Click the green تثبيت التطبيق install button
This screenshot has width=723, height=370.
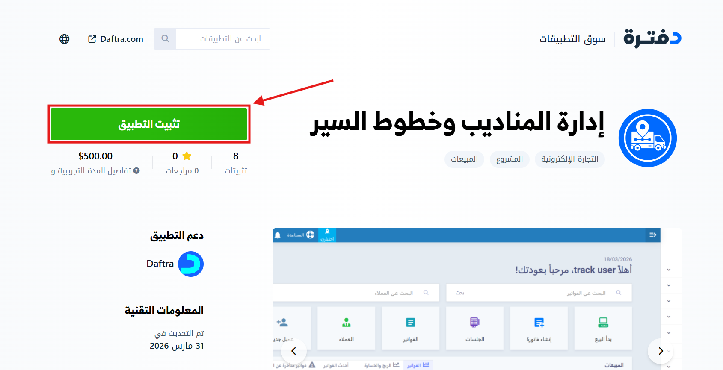coord(149,124)
